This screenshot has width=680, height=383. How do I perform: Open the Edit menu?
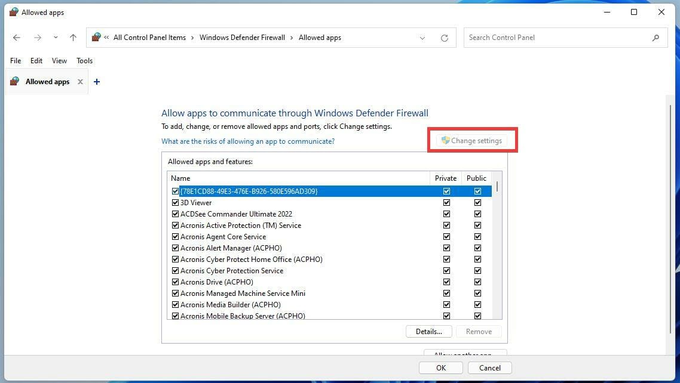[36, 61]
